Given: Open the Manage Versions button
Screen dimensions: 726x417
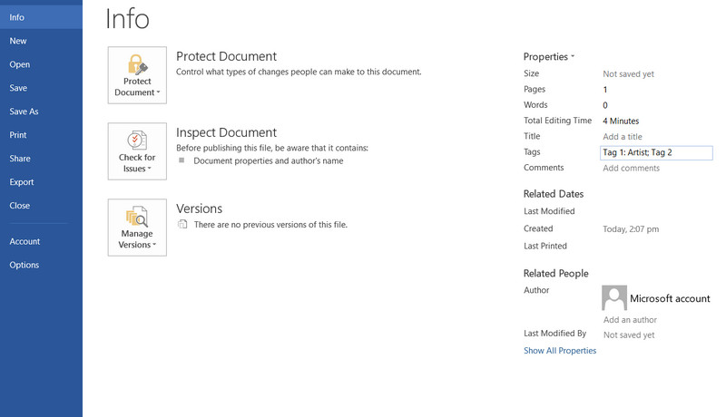Looking at the screenshot, I should pos(137,228).
